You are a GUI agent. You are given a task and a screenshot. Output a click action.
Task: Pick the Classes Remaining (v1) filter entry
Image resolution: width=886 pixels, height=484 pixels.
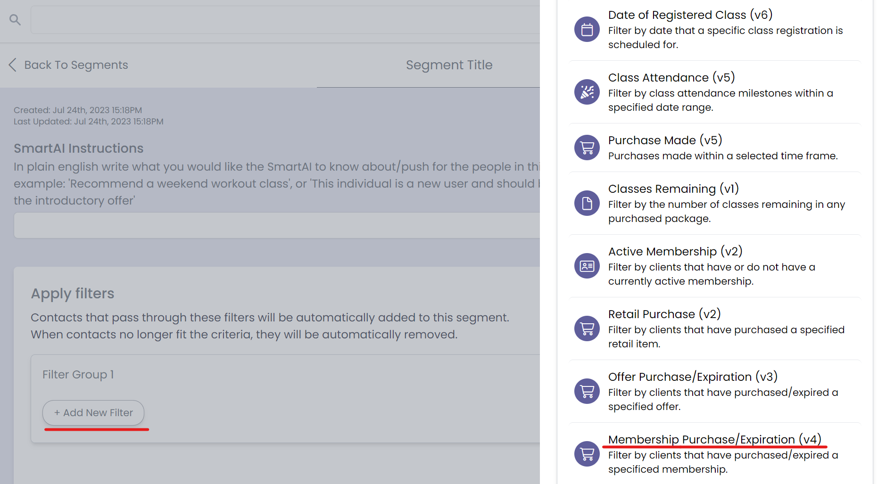pos(673,189)
